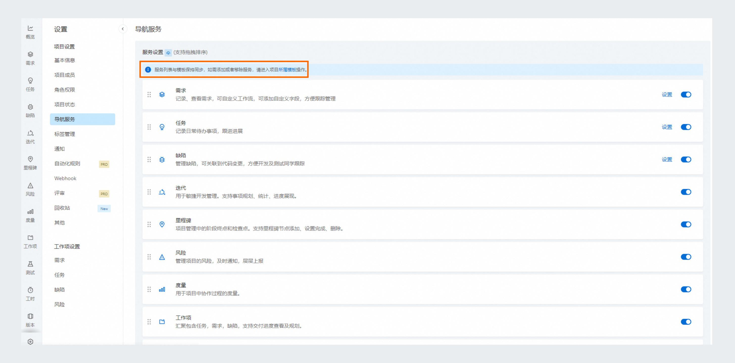Select the 导航服务 menu item

82,119
